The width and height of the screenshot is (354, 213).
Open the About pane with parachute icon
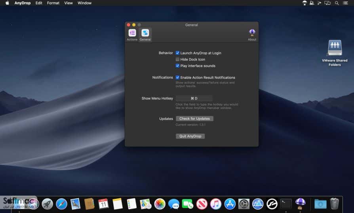tap(252, 35)
